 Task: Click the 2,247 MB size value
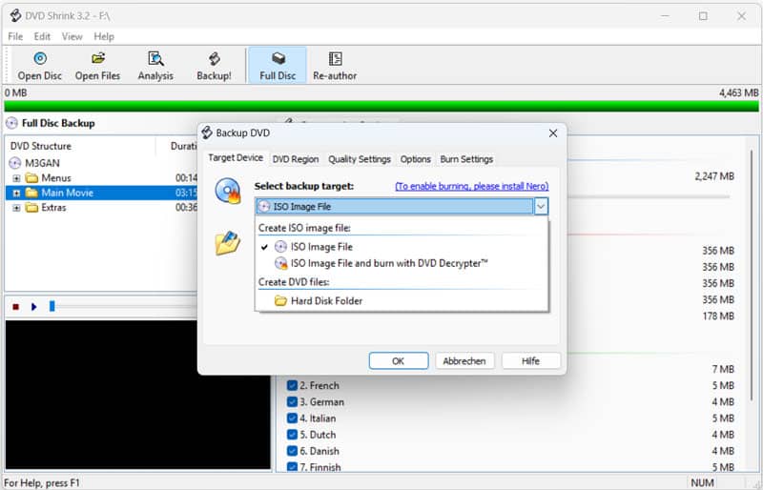tap(713, 176)
